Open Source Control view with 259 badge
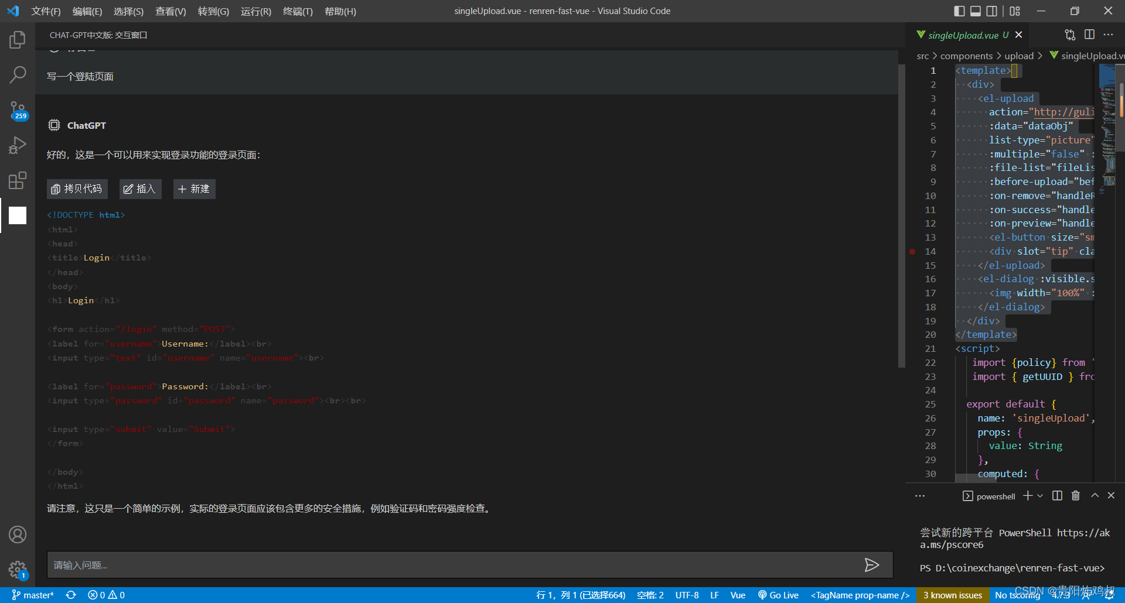Image resolution: width=1125 pixels, height=603 pixels. (x=18, y=110)
